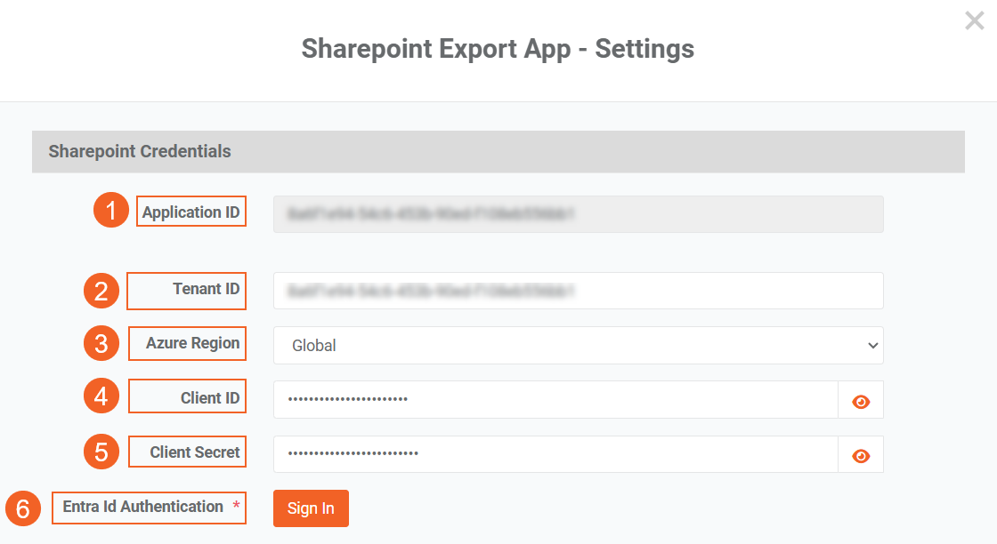Click the number 1 callout badge
Screen dimensions: 997x544
click(111, 212)
